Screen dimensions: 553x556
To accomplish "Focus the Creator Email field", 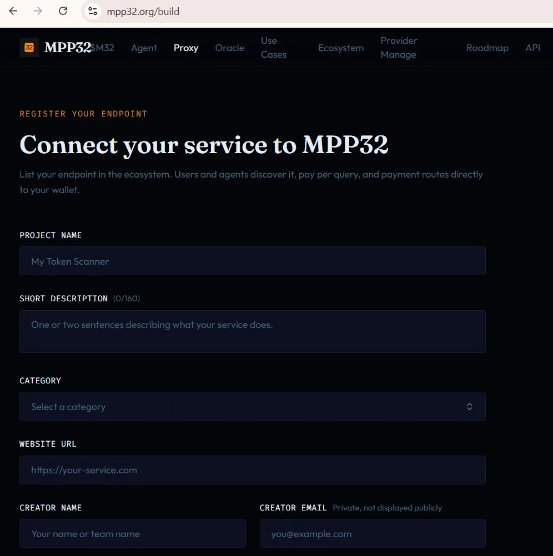I will click(373, 533).
